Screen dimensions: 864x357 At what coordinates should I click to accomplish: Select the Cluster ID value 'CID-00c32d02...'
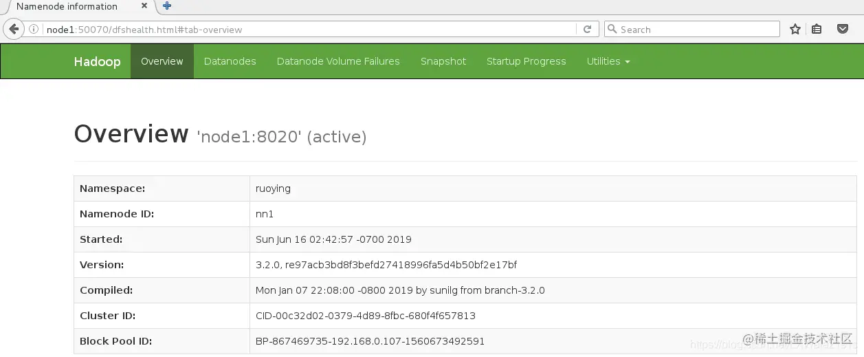pos(366,316)
